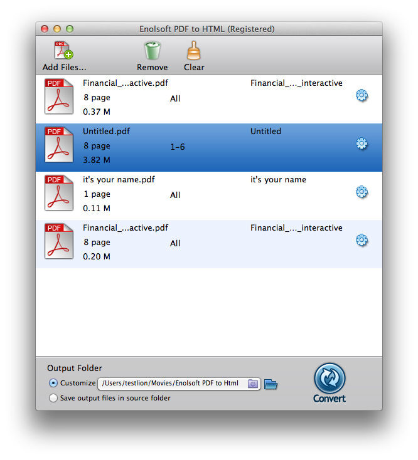This screenshot has height=460, width=418.
Task: Click the output path input field
Action: click(x=179, y=384)
